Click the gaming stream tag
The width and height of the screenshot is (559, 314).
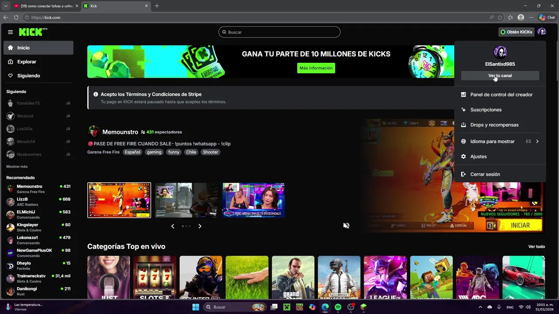154,152
